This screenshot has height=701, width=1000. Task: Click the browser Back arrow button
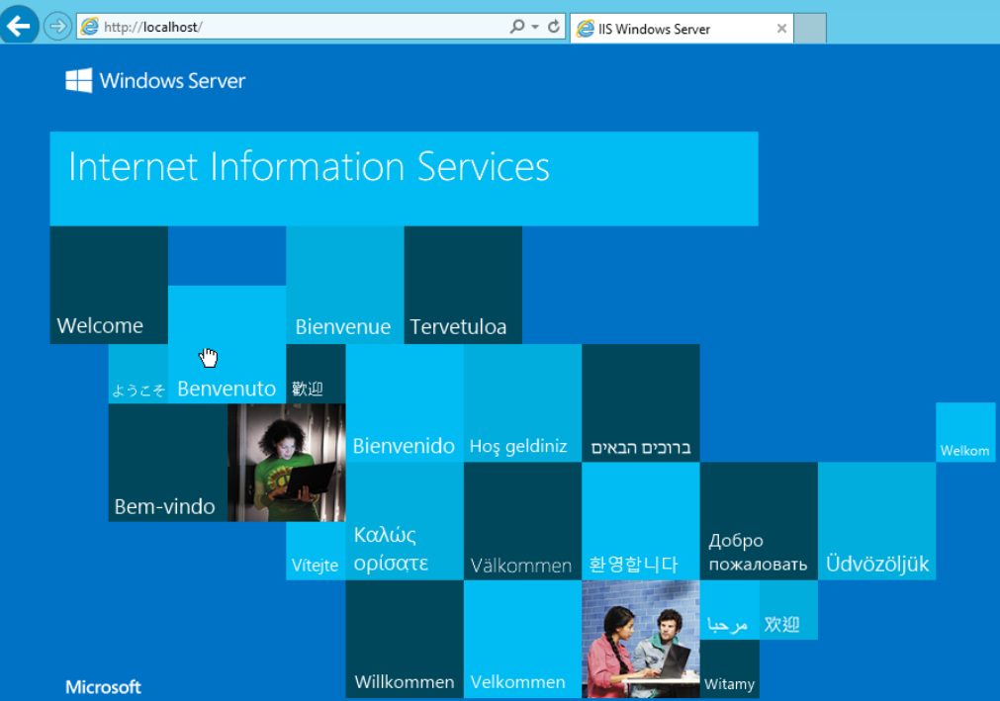click(x=19, y=26)
